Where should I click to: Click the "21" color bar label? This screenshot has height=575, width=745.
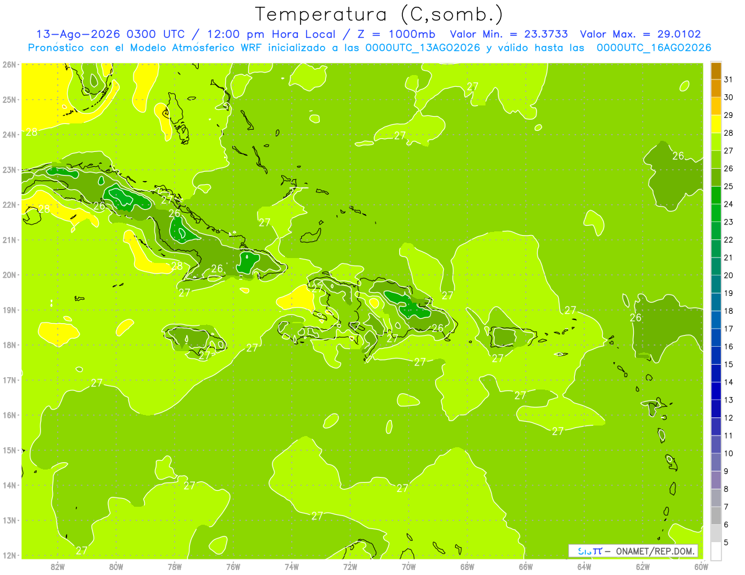tap(729, 257)
